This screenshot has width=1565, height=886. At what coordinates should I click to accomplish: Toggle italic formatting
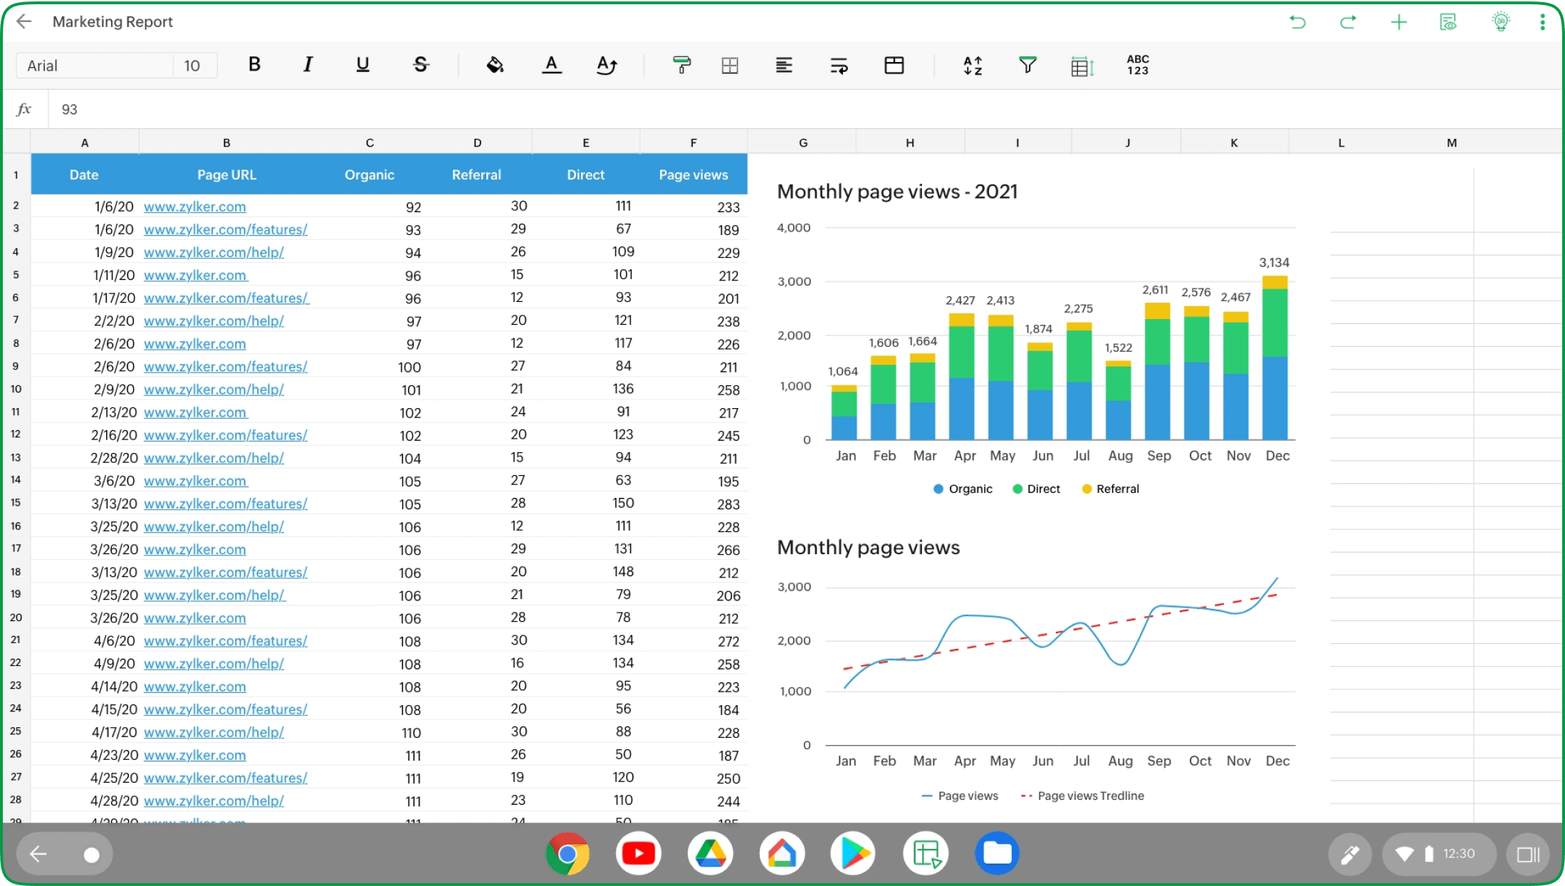[308, 64]
